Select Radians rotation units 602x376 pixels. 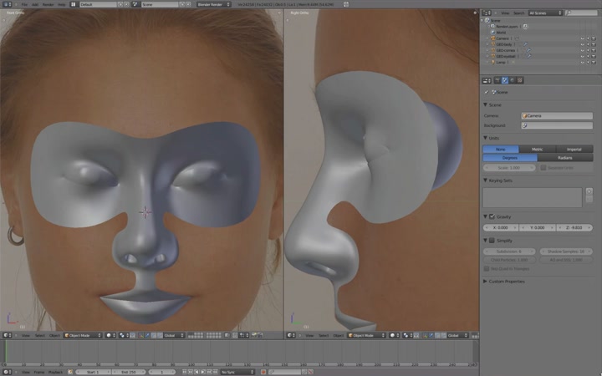(565, 158)
